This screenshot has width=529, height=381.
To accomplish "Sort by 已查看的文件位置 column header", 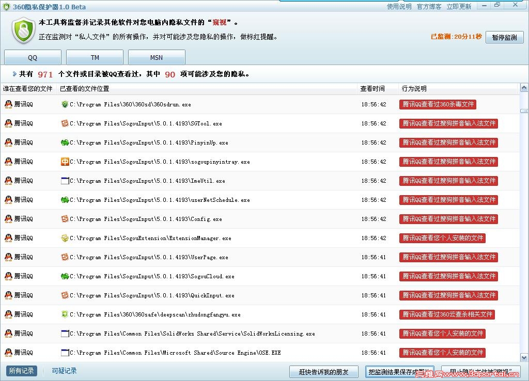I will click(207, 89).
